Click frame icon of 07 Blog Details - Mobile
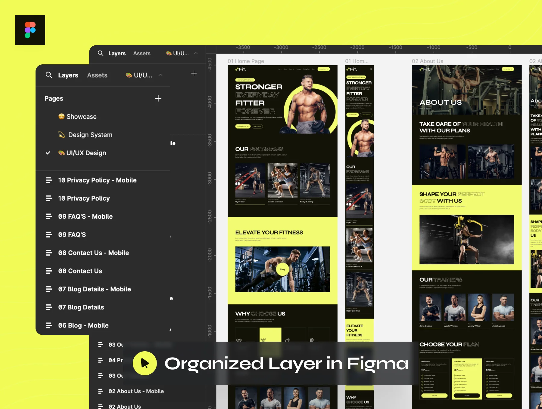Image resolution: width=542 pixels, height=409 pixels. pyautogui.click(x=49, y=289)
